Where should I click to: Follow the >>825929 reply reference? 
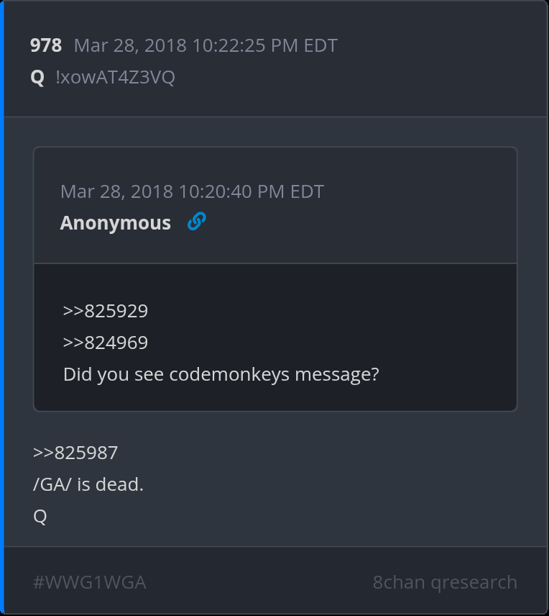105,311
